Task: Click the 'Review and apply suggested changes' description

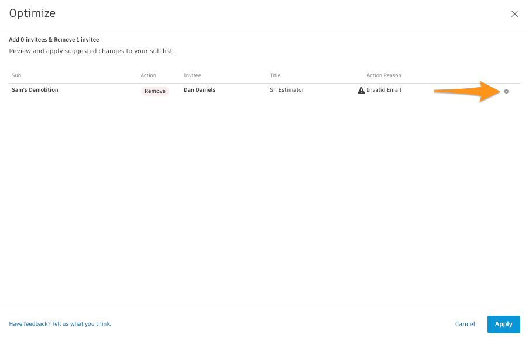Action: [x=91, y=51]
